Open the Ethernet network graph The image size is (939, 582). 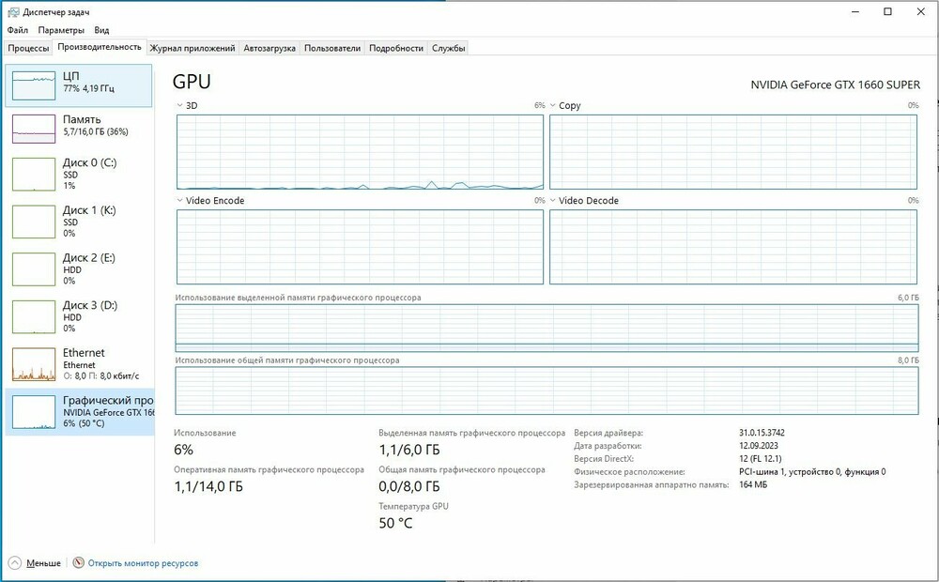pyautogui.click(x=34, y=363)
